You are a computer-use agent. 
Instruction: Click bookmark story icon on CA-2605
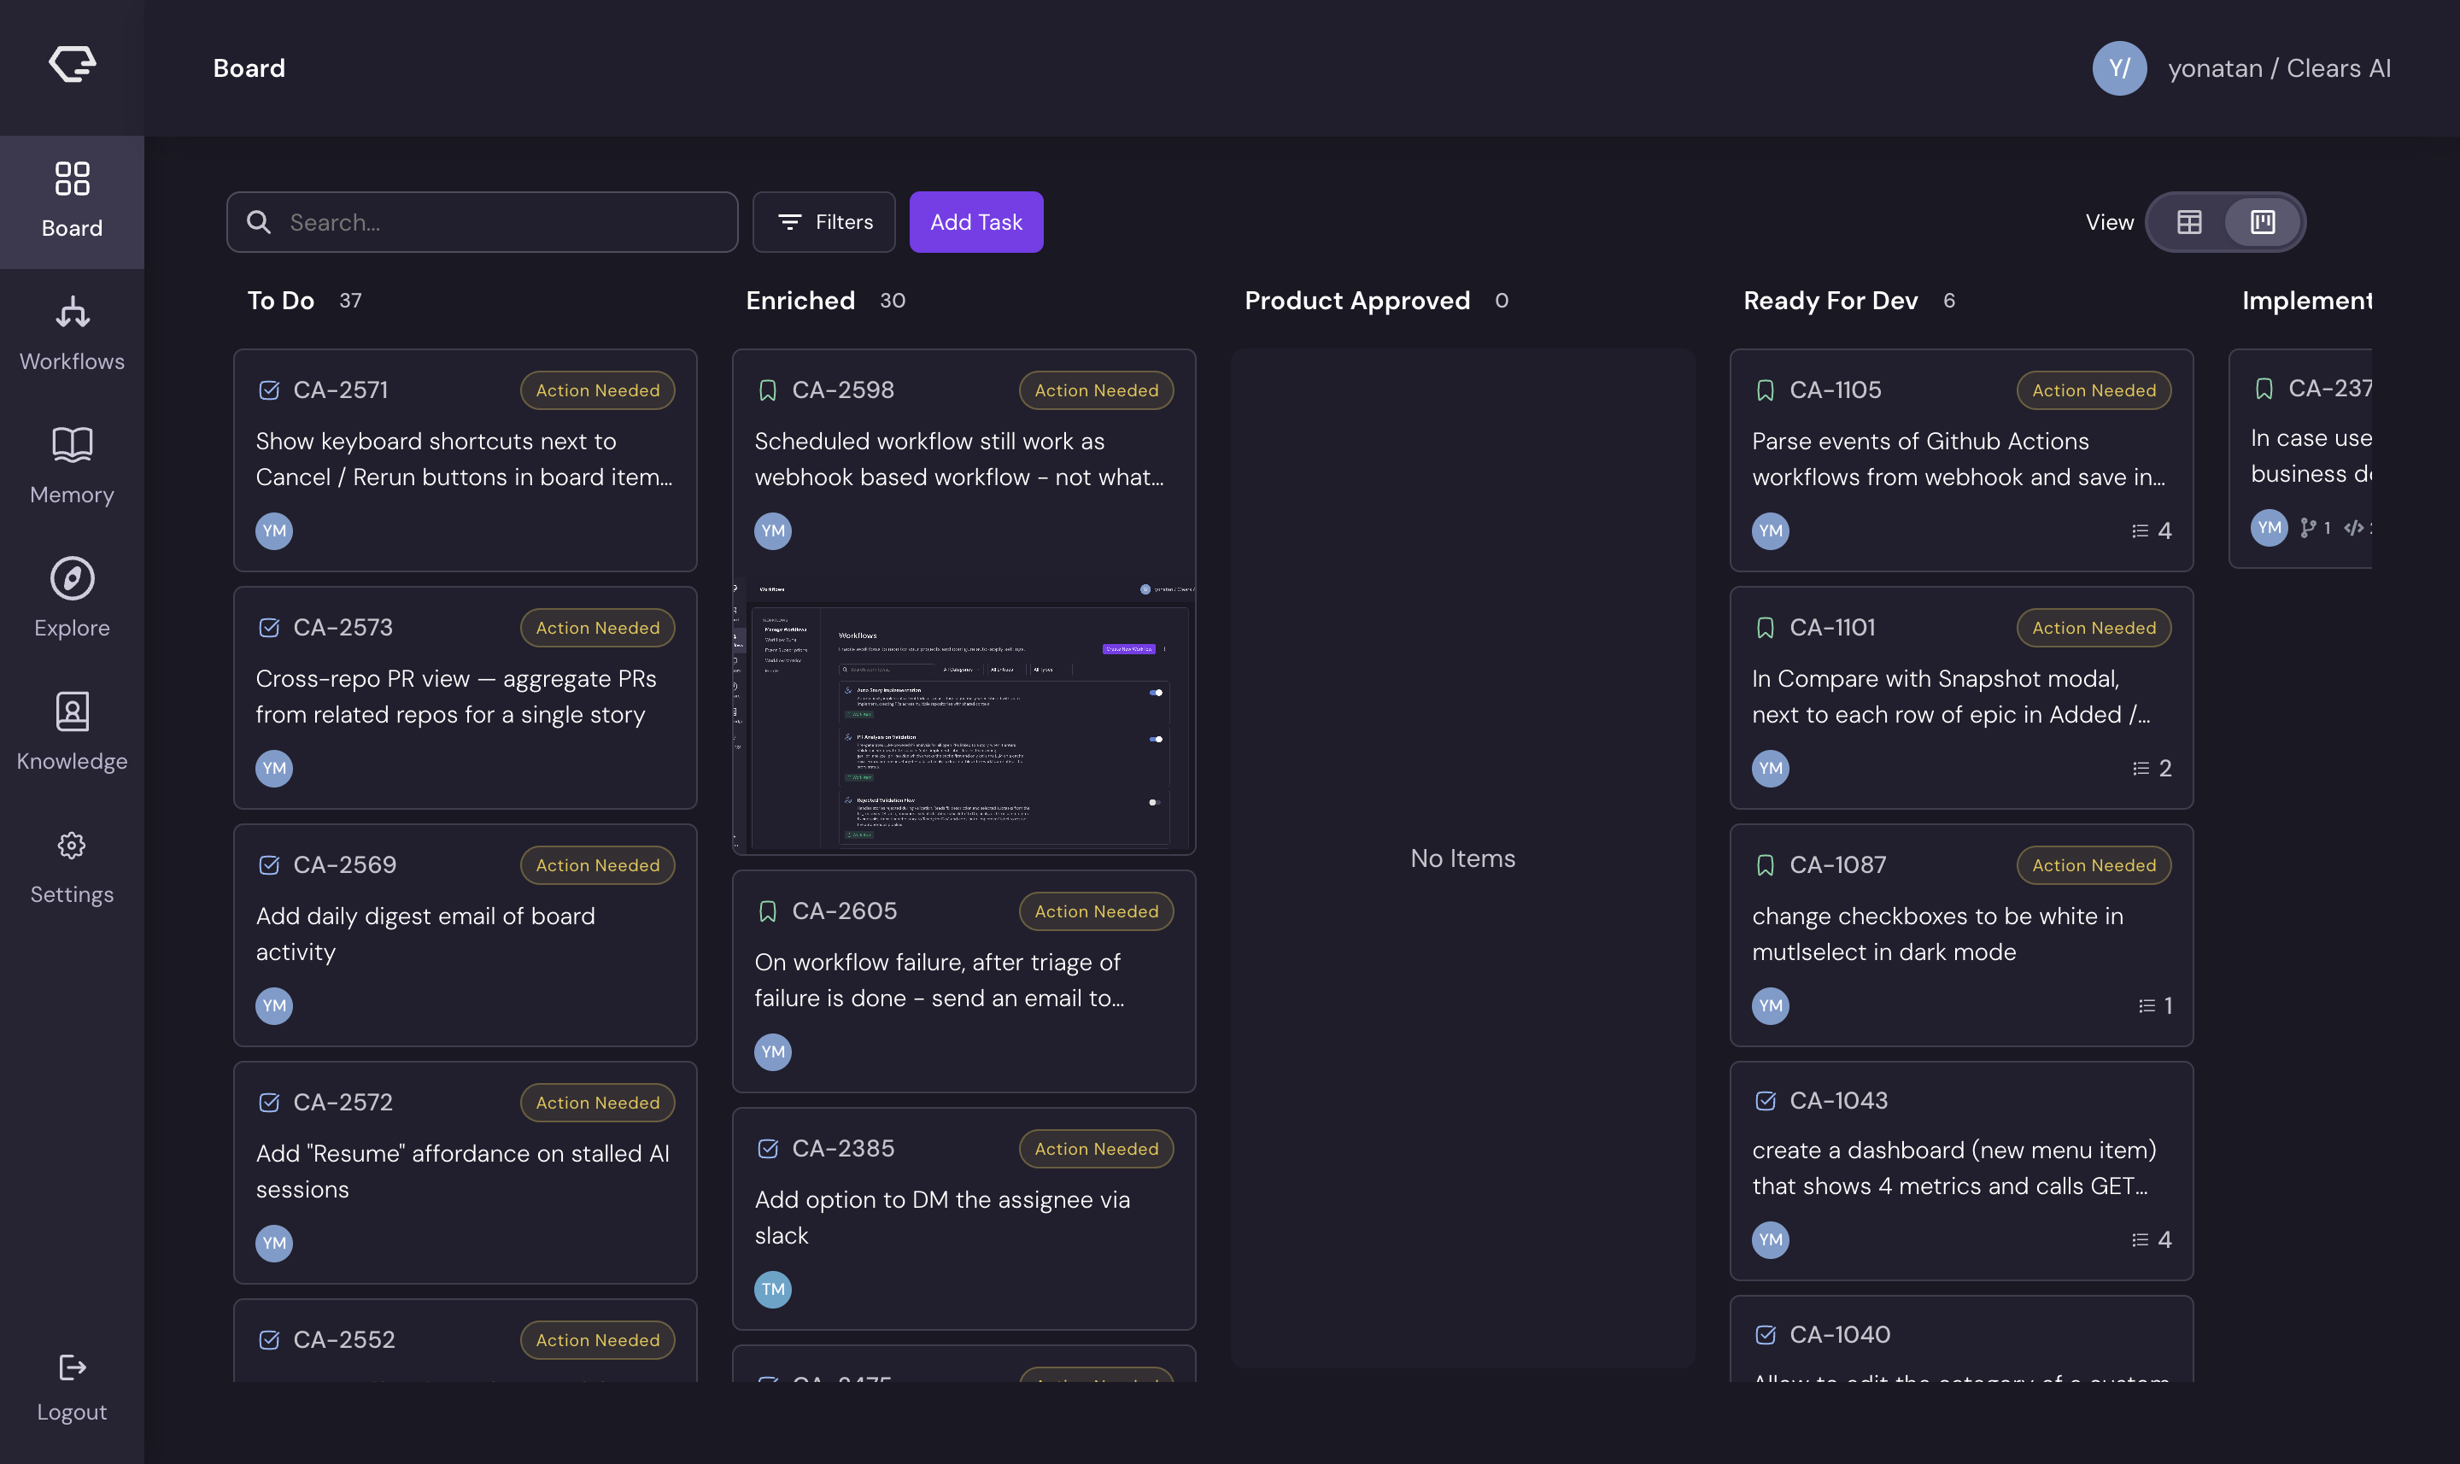click(x=767, y=911)
